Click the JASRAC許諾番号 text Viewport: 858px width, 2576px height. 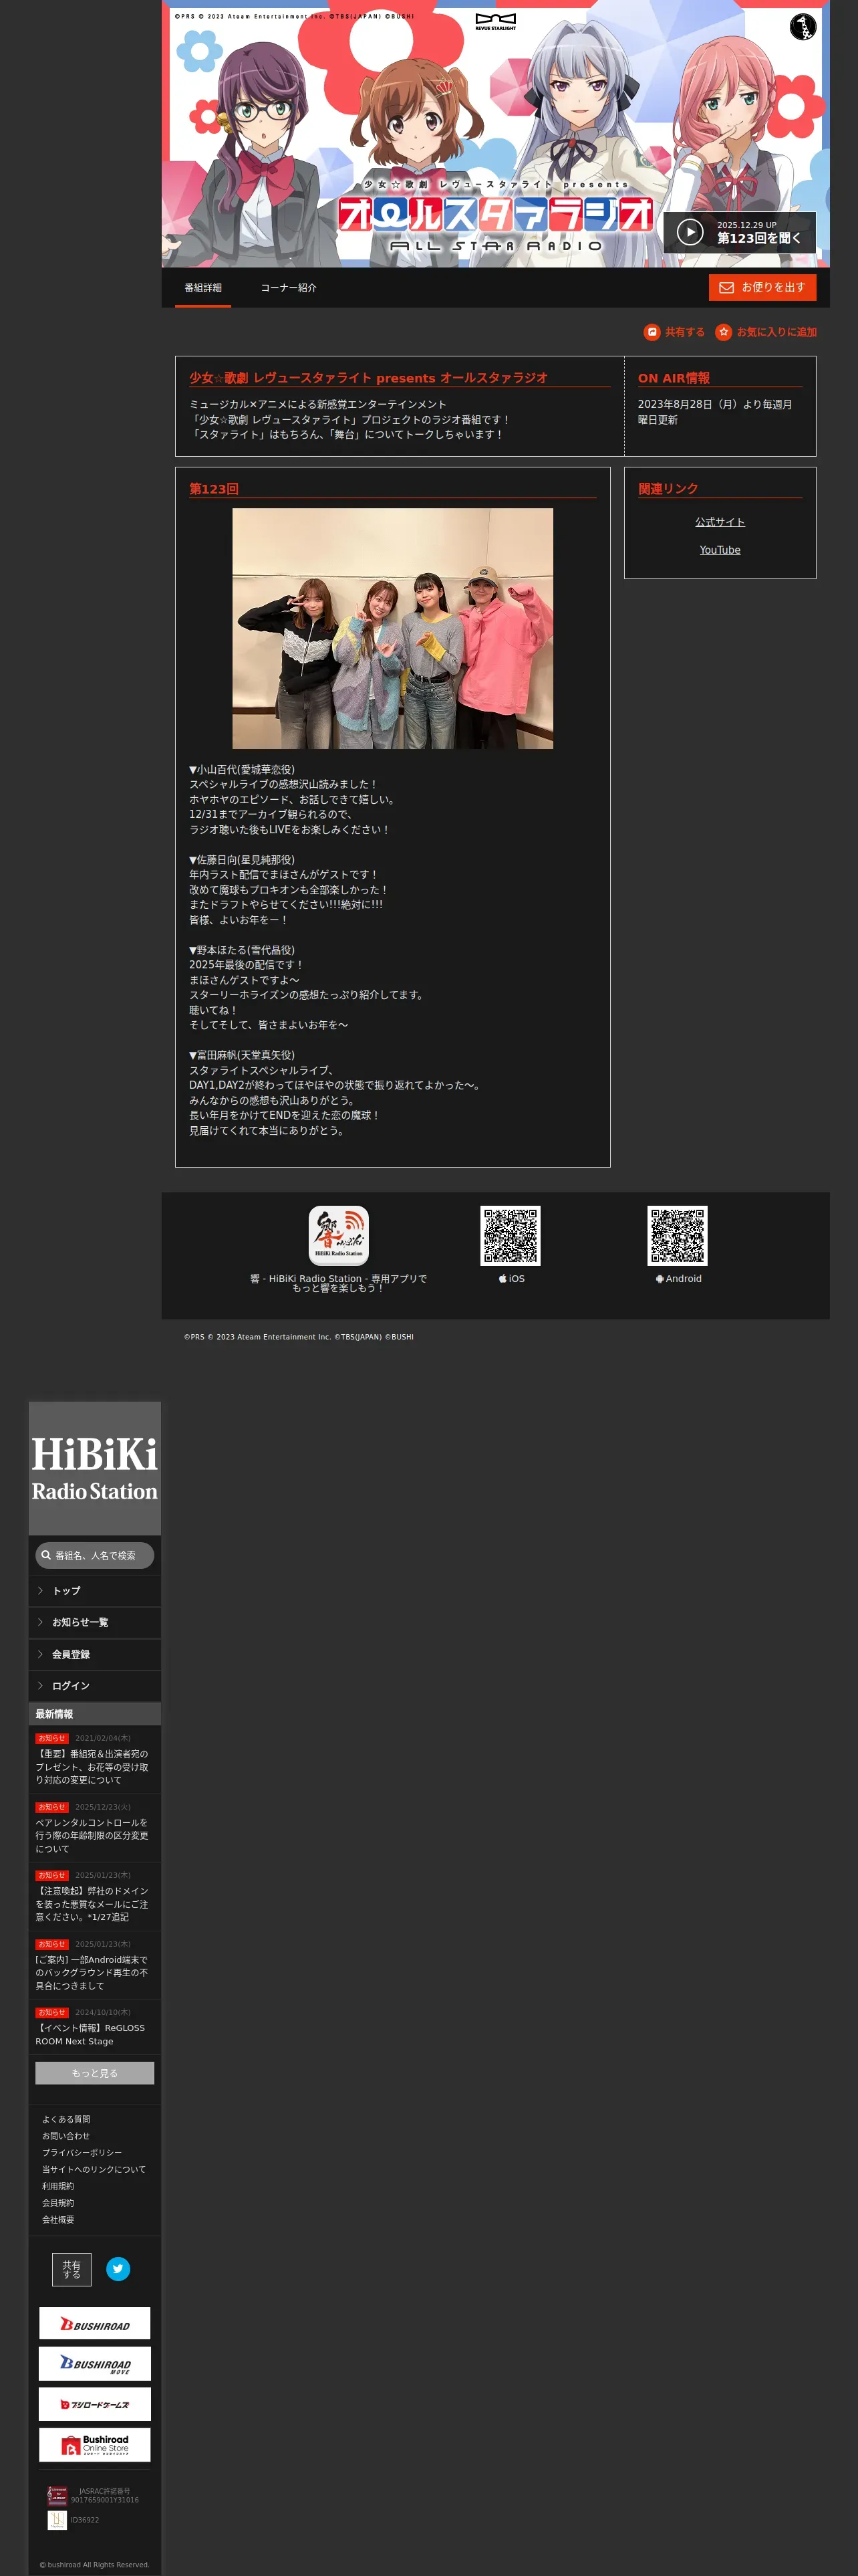pos(105,2491)
